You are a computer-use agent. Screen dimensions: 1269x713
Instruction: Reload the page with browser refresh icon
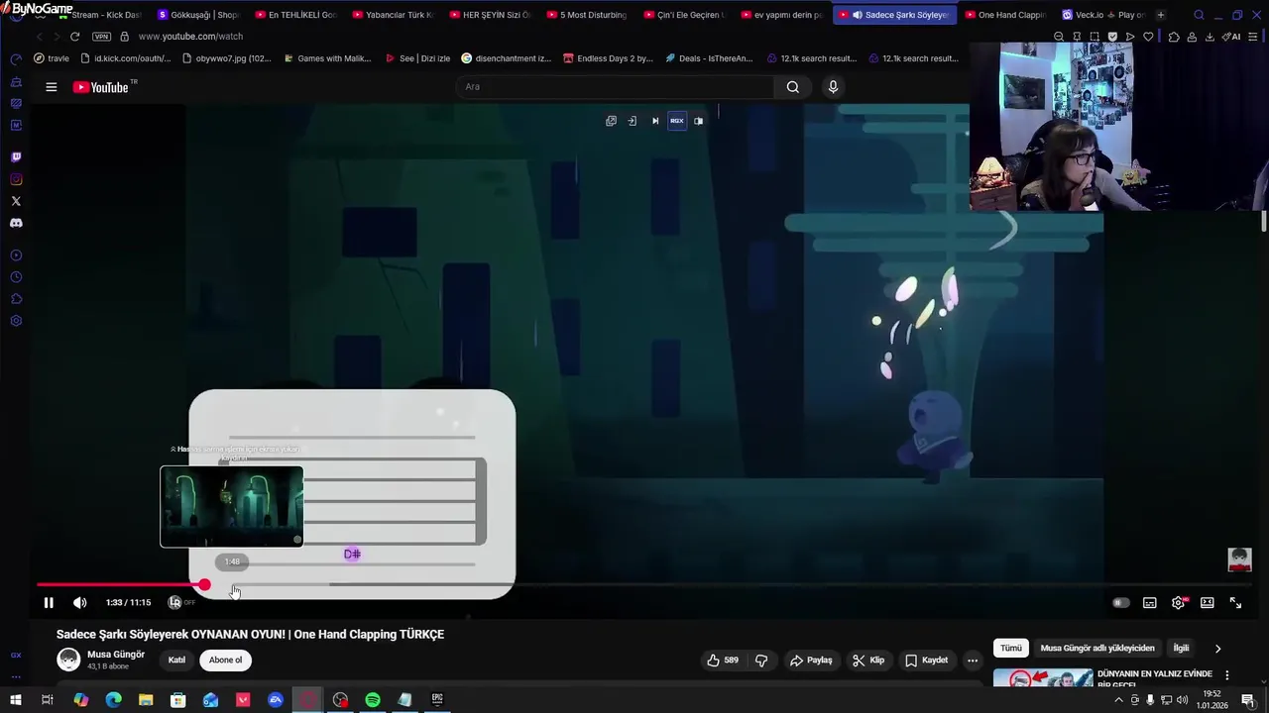pyautogui.click(x=74, y=37)
